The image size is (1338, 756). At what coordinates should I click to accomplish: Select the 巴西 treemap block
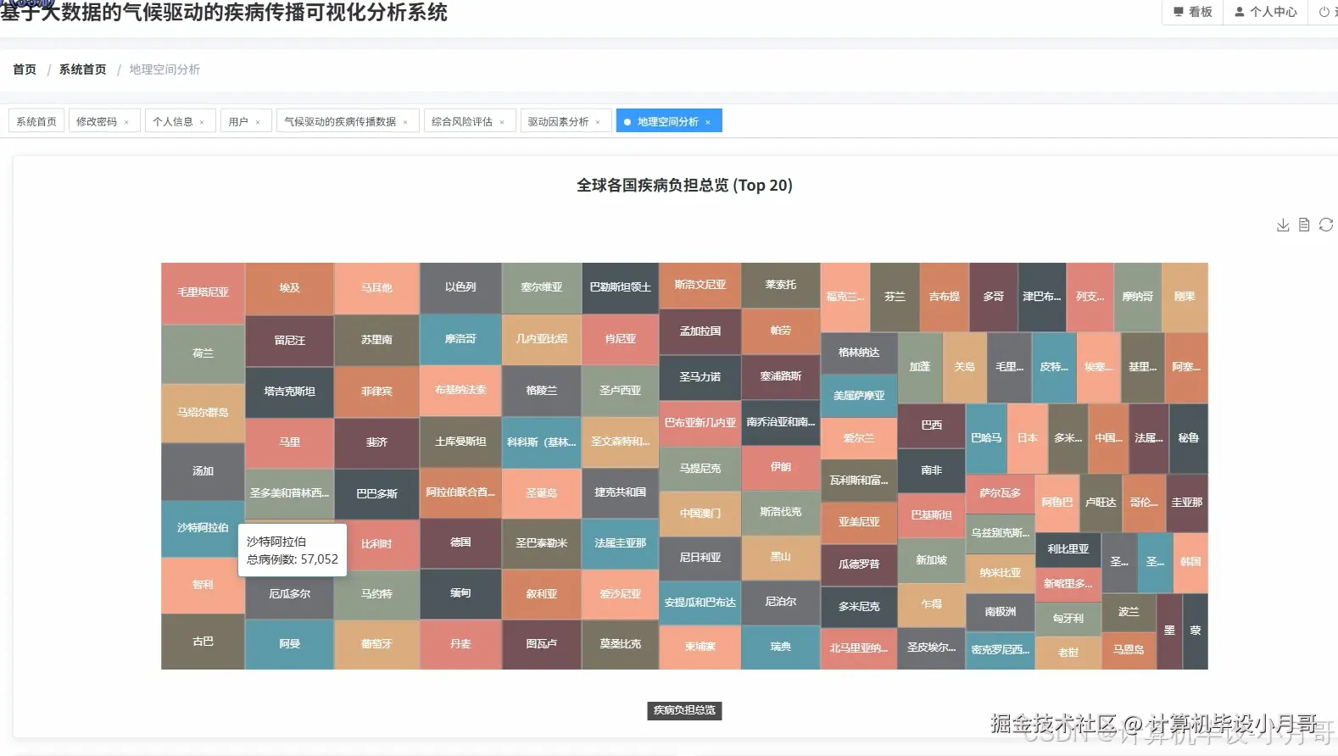pos(932,425)
